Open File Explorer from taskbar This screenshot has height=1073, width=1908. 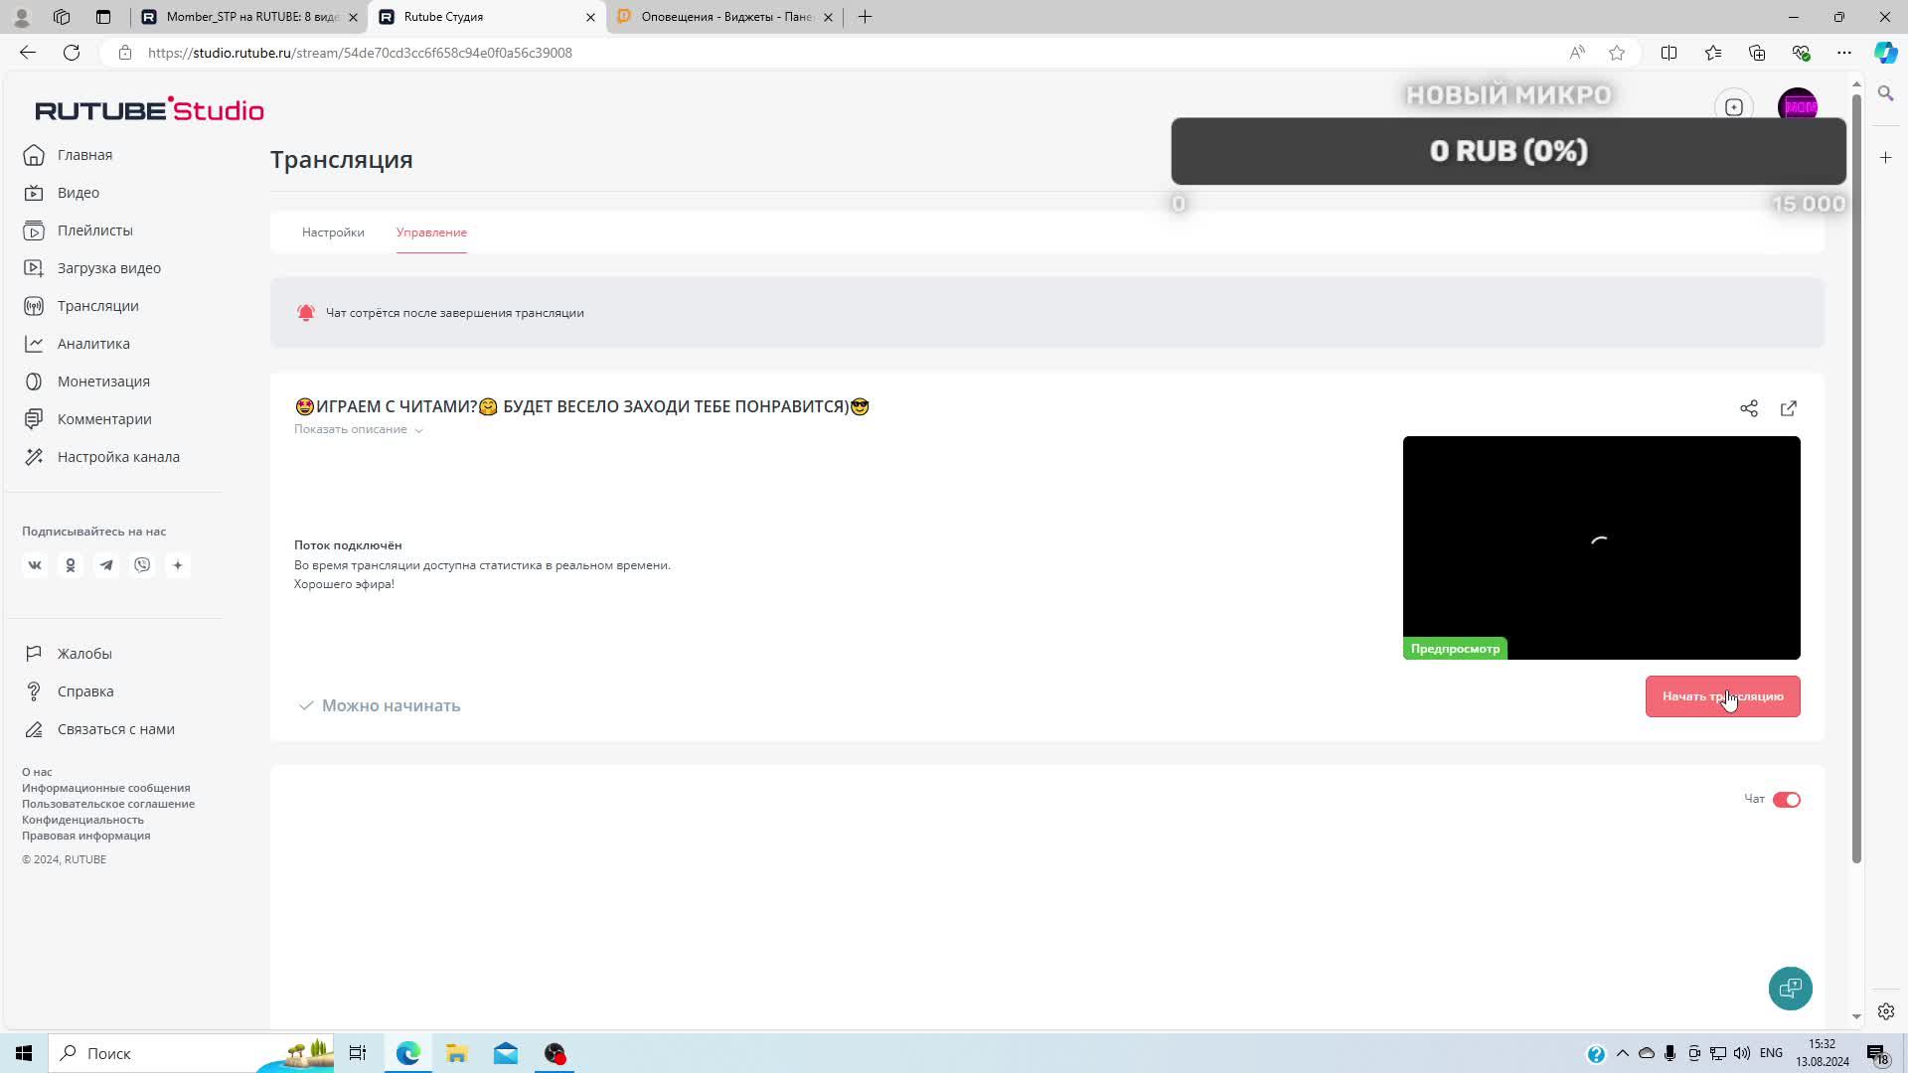(457, 1053)
